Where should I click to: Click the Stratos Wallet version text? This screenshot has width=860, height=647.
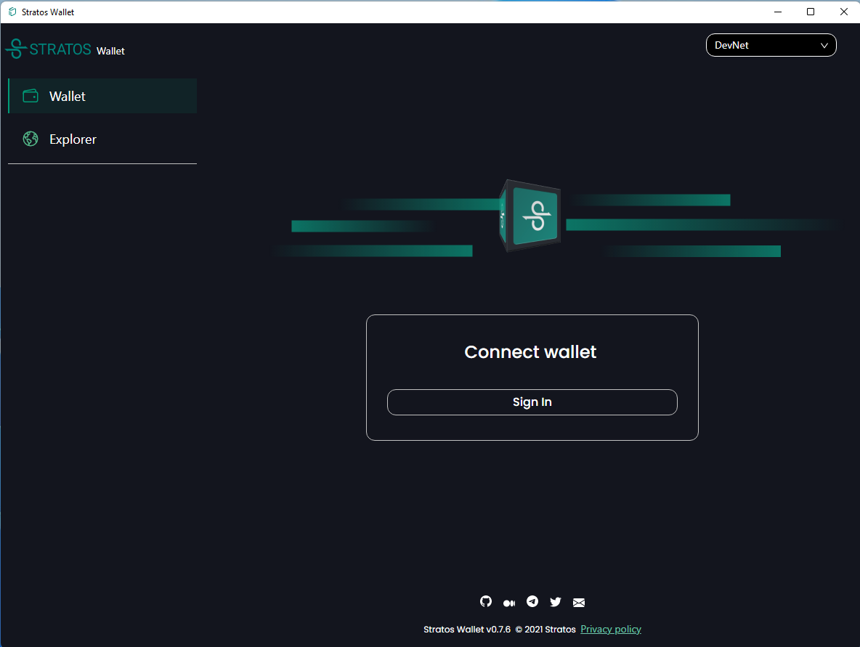[466, 629]
